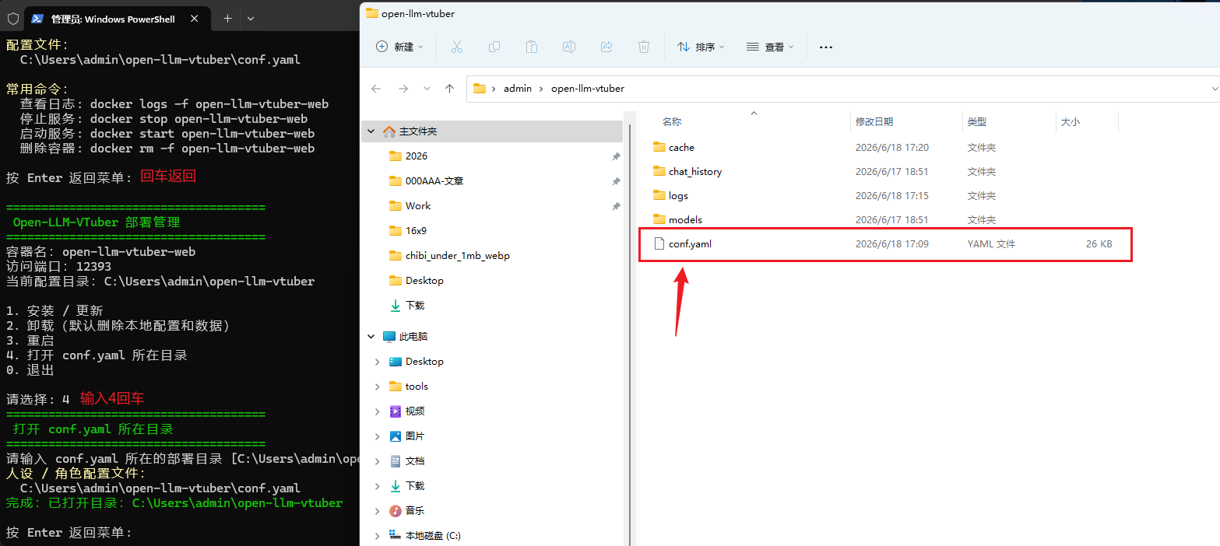The height and width of the screenshot is (546, 1220).
Task: Open the Pictures (图片) library icon
Action: (396, 436)
